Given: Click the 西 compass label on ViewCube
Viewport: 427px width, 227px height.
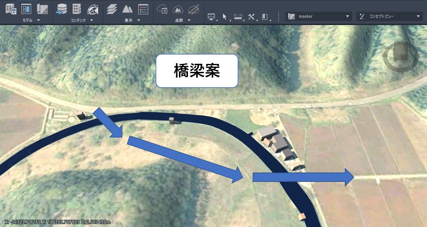Looking at the screenshot, I should click(385, 55).
